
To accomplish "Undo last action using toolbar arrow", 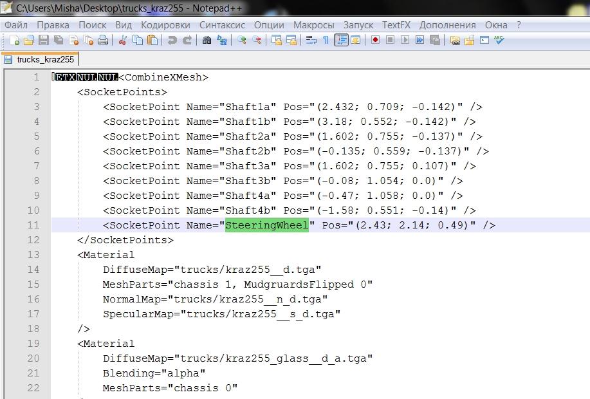I will [x=172, y=40].
